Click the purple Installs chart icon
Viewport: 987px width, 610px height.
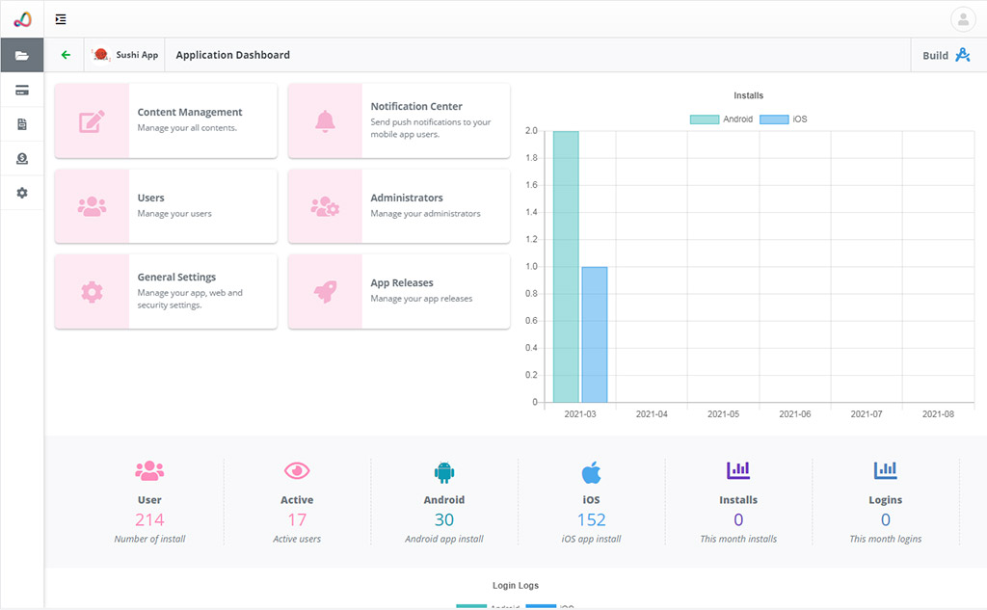click(x=737, y=470)
